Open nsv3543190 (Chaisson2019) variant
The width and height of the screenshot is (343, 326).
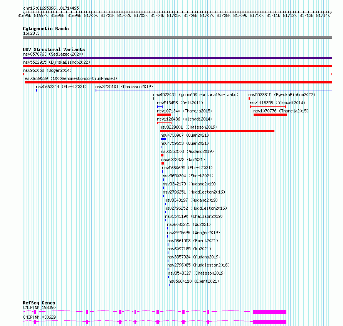(194, 216)
